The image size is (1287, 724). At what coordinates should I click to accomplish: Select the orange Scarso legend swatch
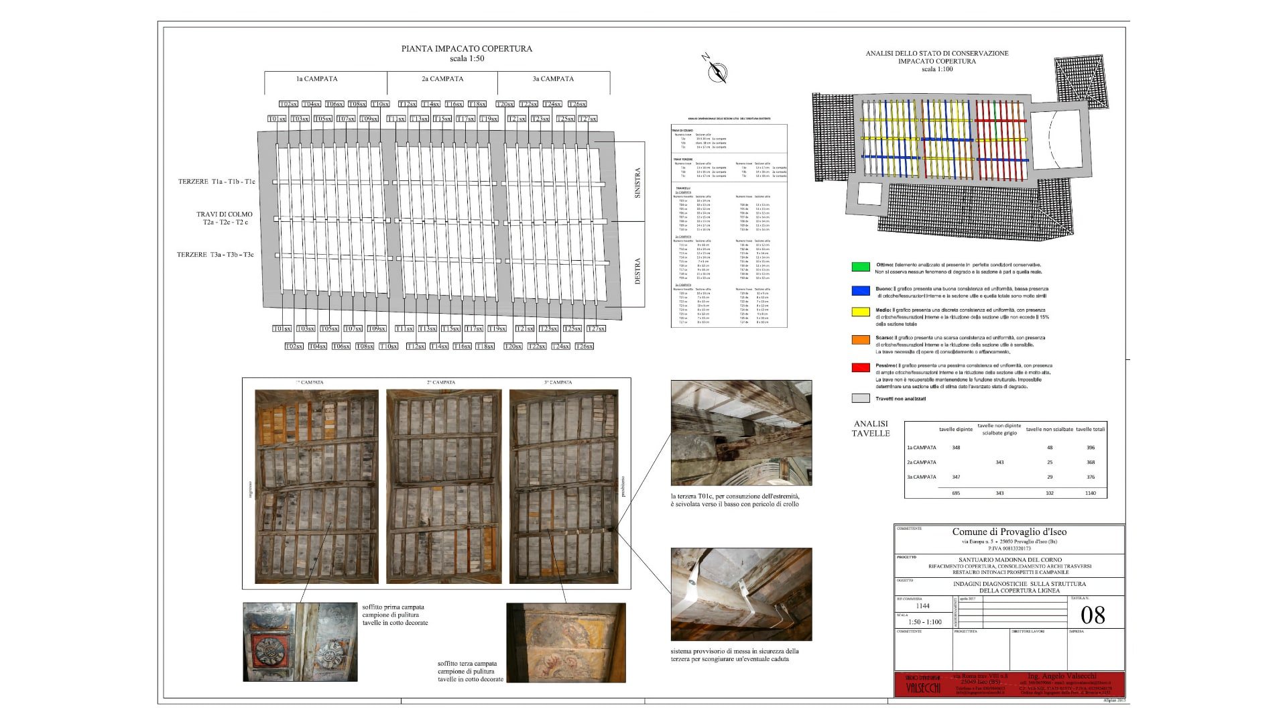[x=861, y=340]
